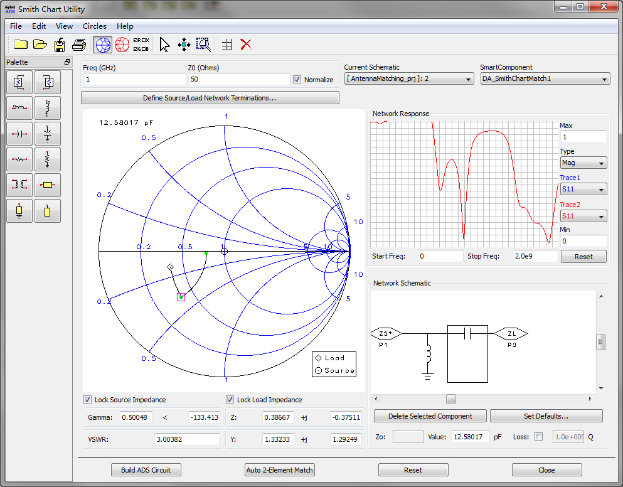The image size is (623, 487).
Task: Add a shunt capacitor from palette
Action: [48, 134]
